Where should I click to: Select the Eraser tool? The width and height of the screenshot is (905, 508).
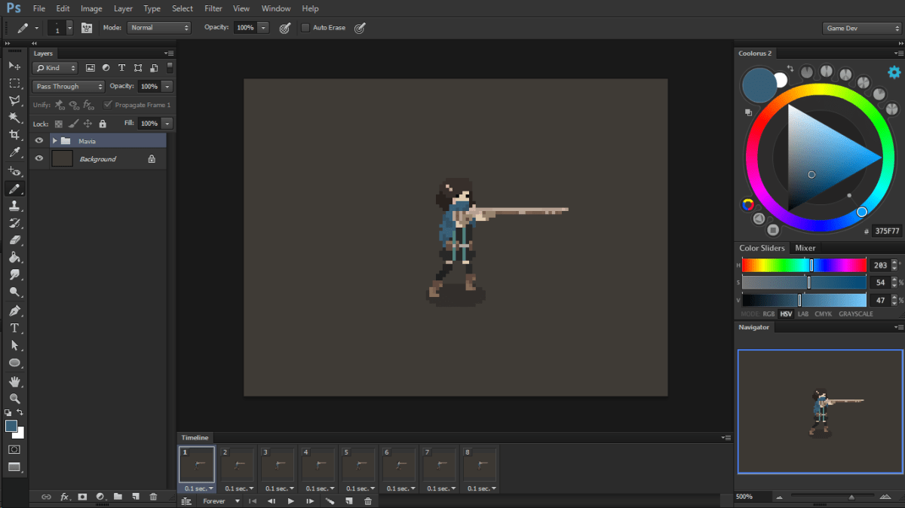(14, 240)
